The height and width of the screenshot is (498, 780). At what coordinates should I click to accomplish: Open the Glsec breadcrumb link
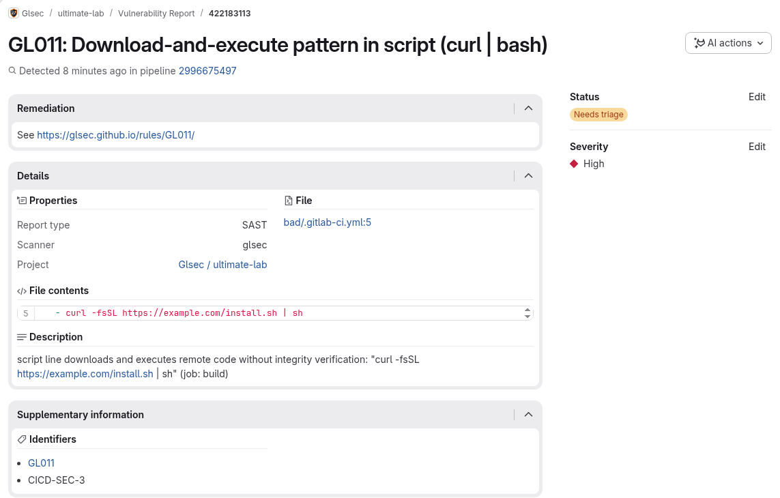33,14
